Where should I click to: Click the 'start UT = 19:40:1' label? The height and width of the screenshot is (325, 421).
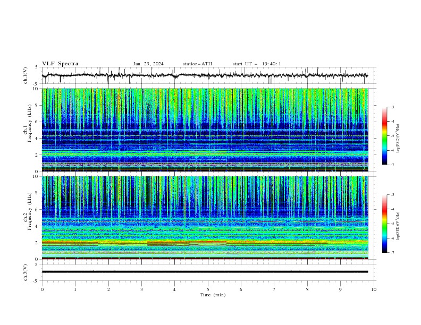tap(257, 64)
